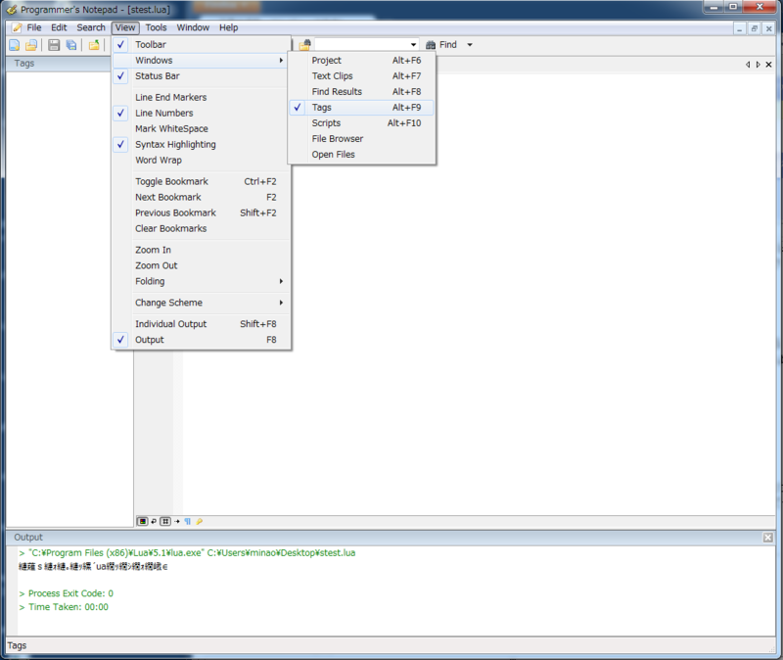Close the Output panel
This screenshot has width=783, height=660.
tap(768, 537)
